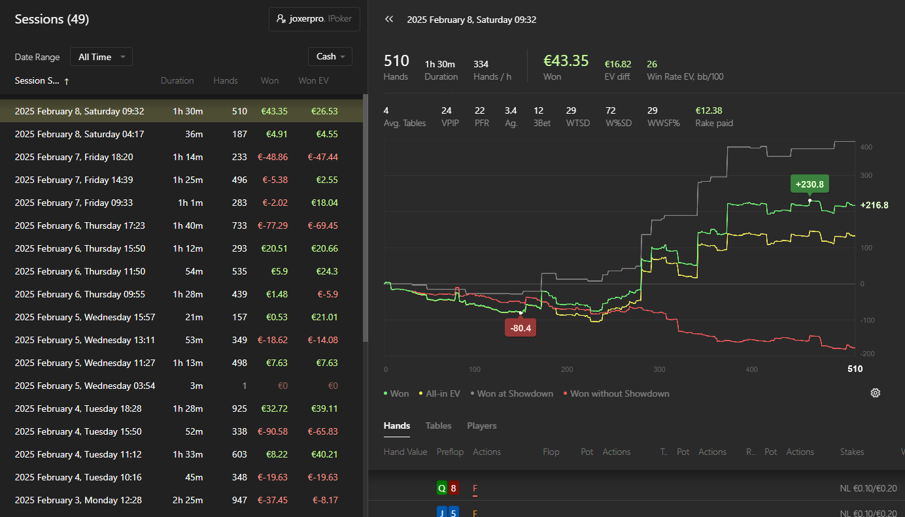This screenshot has height=517, width=905.
Task: Select session February 4, Tuesday 10:16
Action: [x=181, y=477]
